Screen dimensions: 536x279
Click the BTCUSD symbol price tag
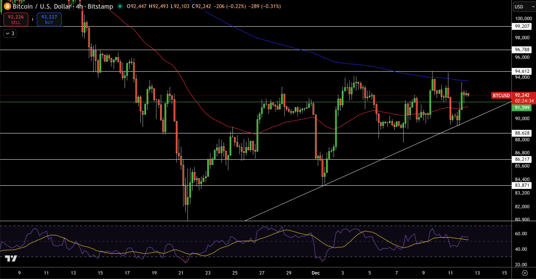coord(501,95)
